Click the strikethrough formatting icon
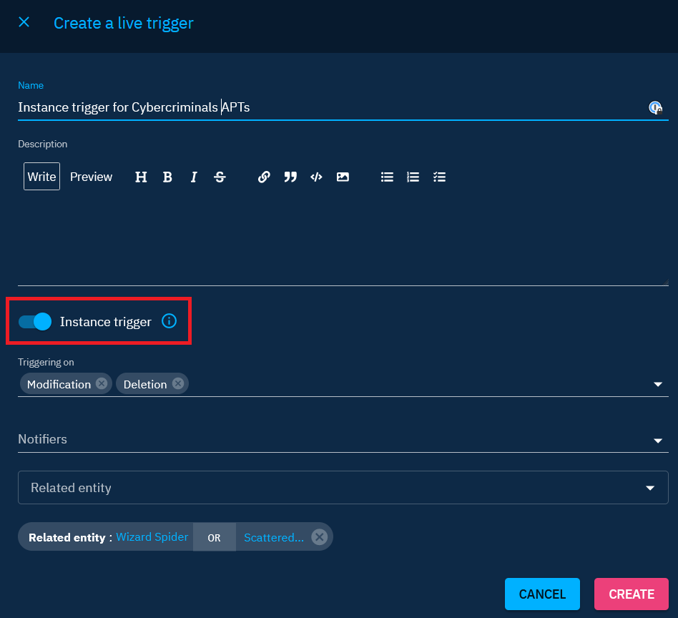The height and width of the screenshot is (618, 678). (x=220, y=177)
